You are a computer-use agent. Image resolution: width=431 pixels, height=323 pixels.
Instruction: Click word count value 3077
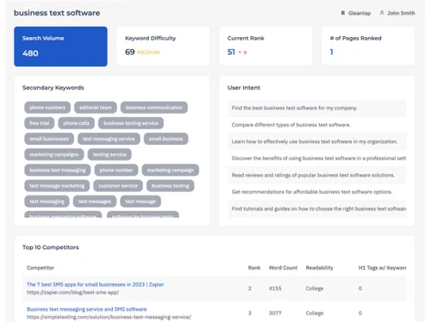pyautogui.click(x=275, y=313)
